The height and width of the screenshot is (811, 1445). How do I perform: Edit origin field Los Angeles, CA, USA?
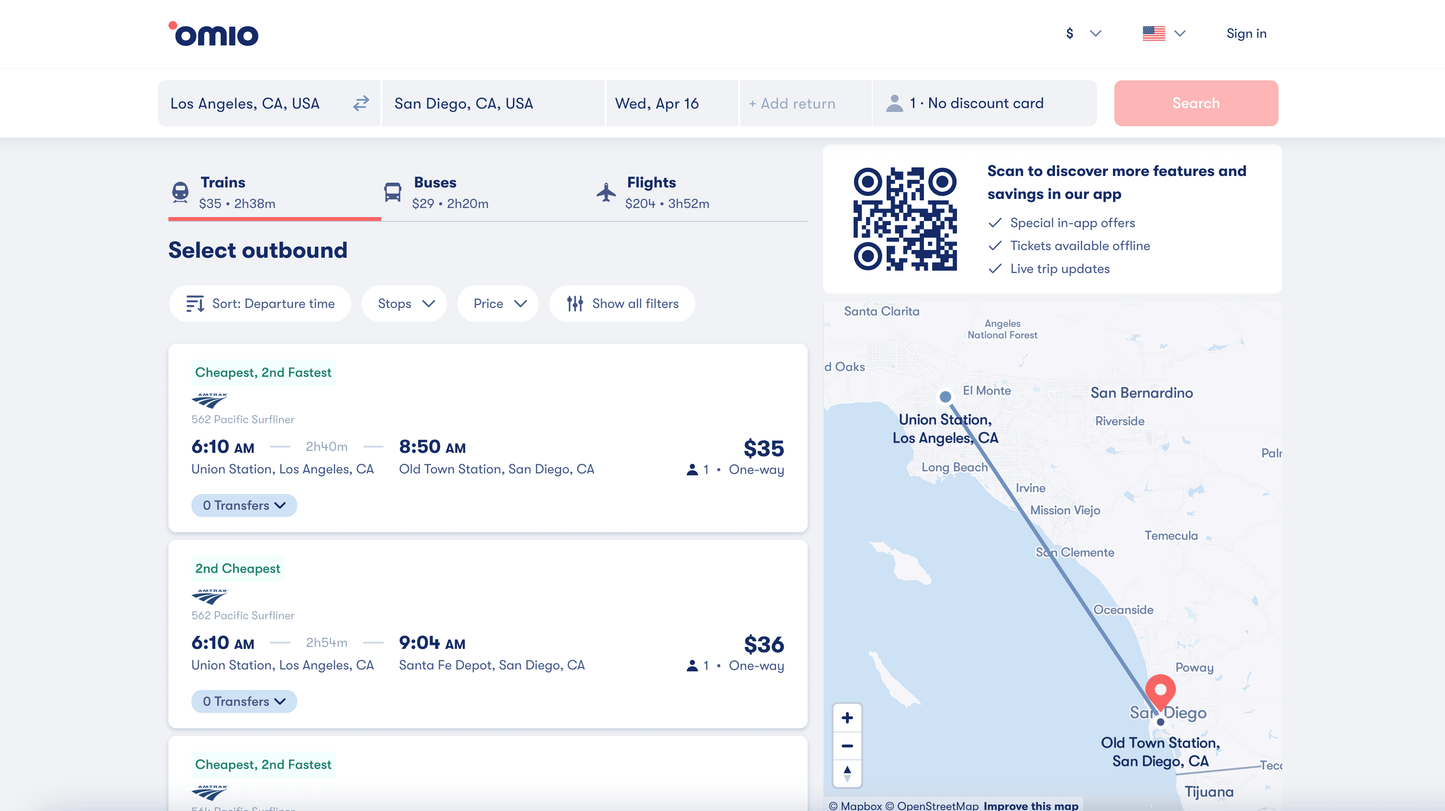pos(269,103)
